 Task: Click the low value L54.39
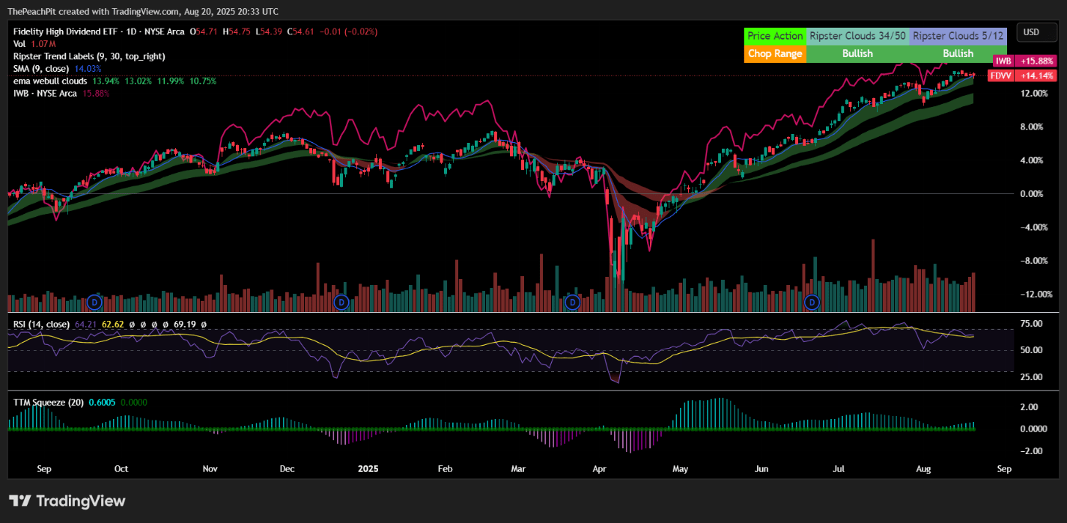coord(270,32)
